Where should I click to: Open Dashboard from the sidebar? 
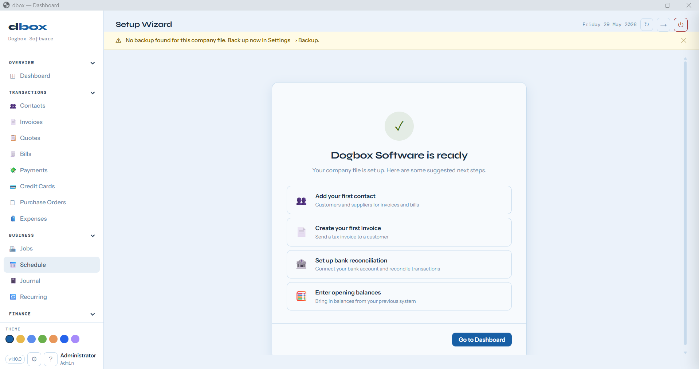pyautogui.click(x=52, y=76)
